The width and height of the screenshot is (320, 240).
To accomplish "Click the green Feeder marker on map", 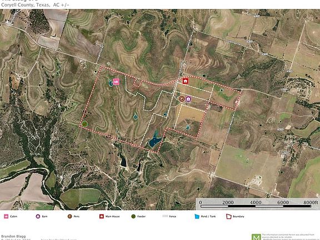I will 84,124.
